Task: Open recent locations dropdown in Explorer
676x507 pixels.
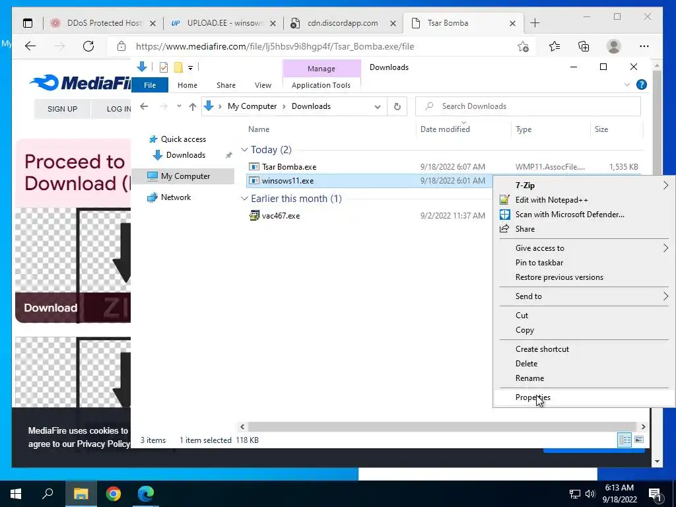Action: (179, 106)
